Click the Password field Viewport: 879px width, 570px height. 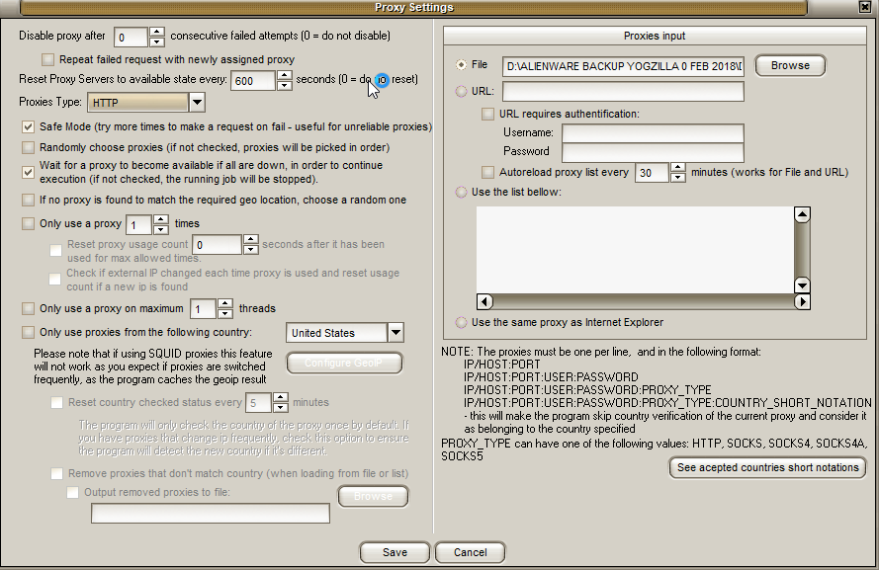[654, 152]
